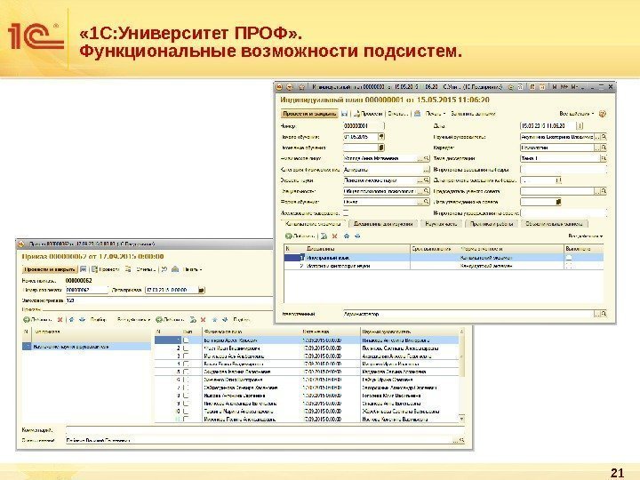Viewport: 640px width, 480px height.
Task: Open the calendar picker for Окончание обучения
Action: point(381,148)
